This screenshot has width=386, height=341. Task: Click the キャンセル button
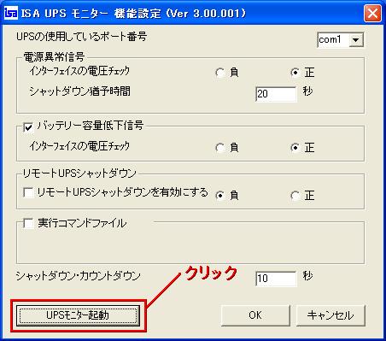click(330, 315)
